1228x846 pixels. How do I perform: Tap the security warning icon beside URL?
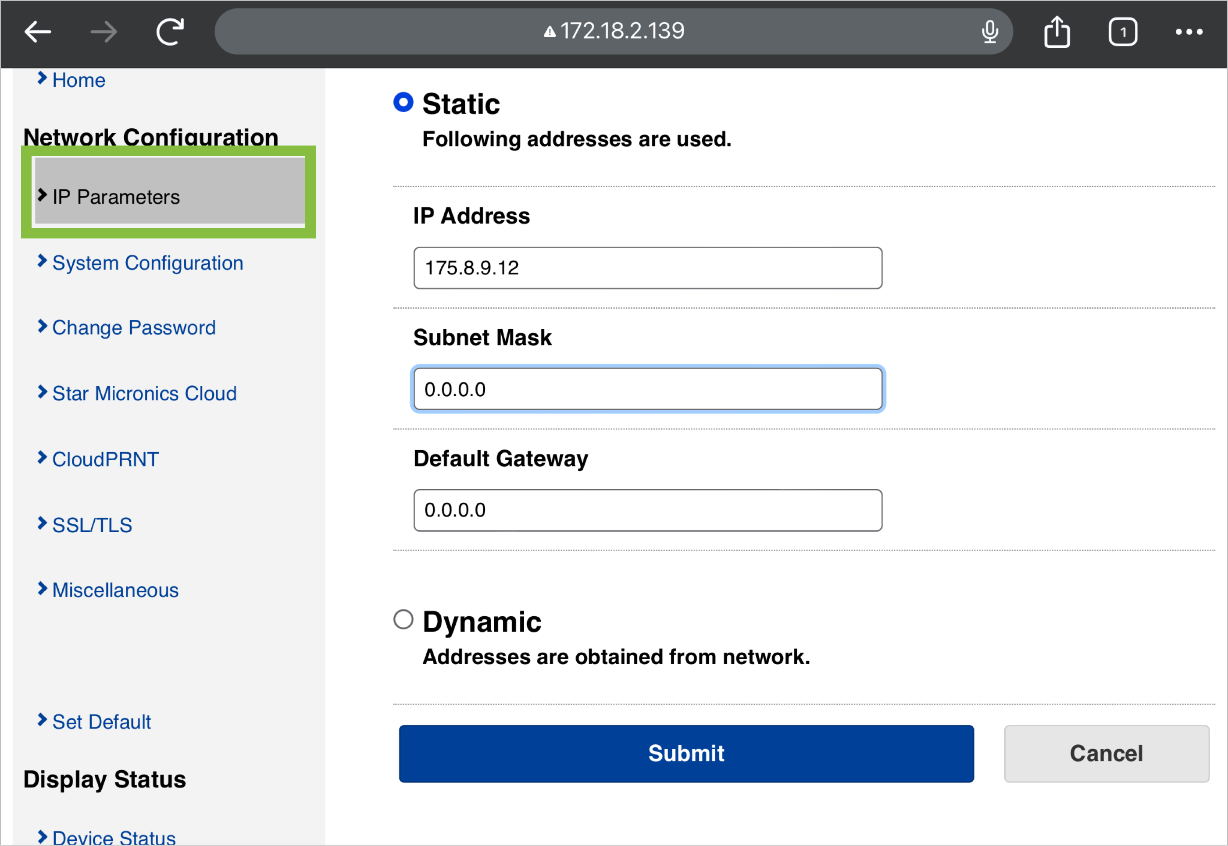(x=550, y=32)
